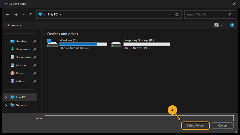Collapse Devices and drives group
The height and width of the screenshot is (135, 240).
45,34
